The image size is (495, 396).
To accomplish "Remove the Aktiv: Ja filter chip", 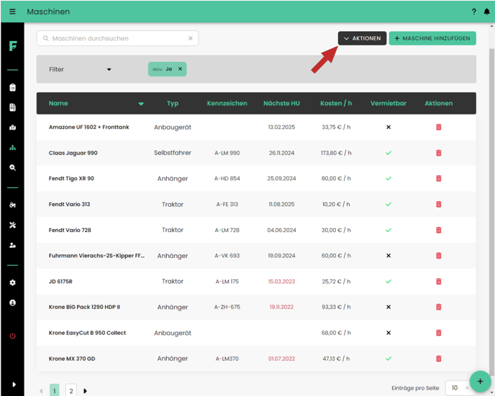I will click(x=180, y=69).
